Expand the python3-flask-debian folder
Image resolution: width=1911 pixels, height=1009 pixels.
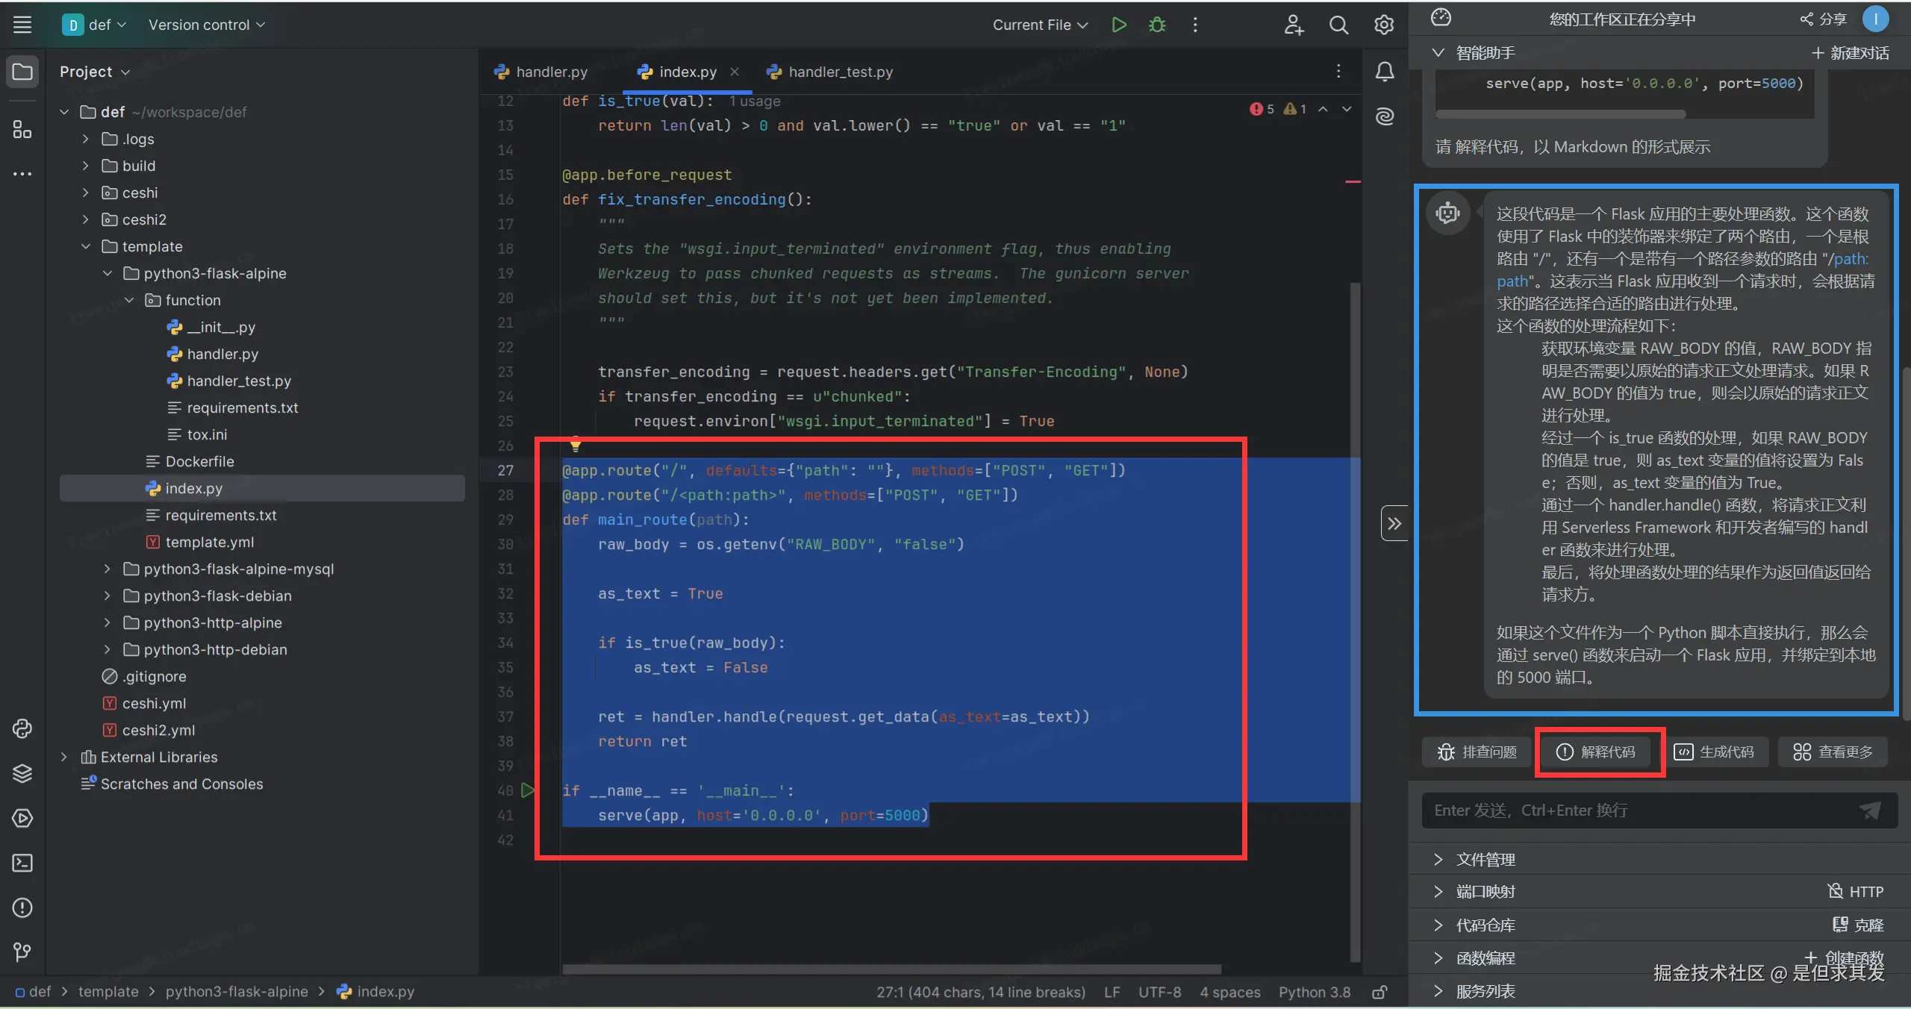pyautogui.click(x=107, y=596)
